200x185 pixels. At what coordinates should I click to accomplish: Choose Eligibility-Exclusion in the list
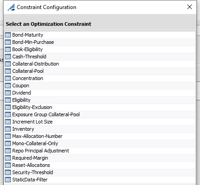click(100, 107)
